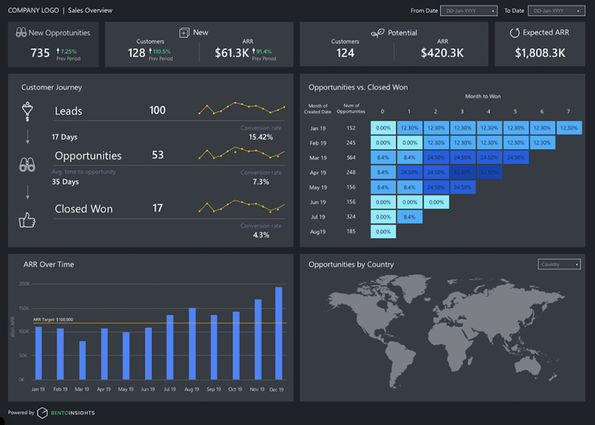Open the To Date dropdown
The height and width of the screenshot is (425, 595).
coord(556,11)
